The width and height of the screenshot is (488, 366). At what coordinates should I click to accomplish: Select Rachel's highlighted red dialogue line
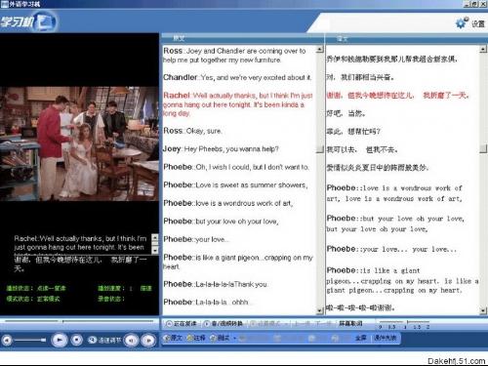pos(238,104)
